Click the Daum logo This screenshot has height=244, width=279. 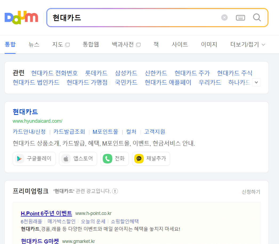tap(21, 18)
